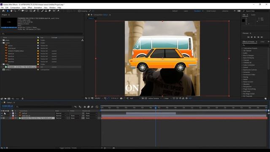Collapse the vector folder in Project panel
This screenshot has height=152, width=270.
tap(2, 43)
